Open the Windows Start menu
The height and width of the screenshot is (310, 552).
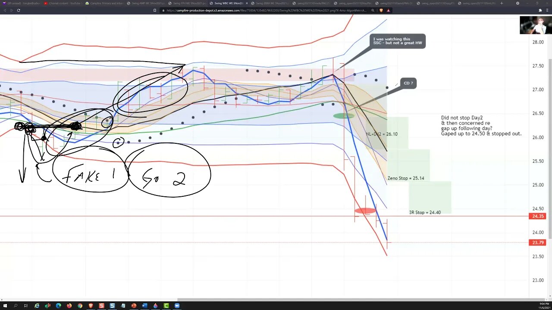coord(5,306)
